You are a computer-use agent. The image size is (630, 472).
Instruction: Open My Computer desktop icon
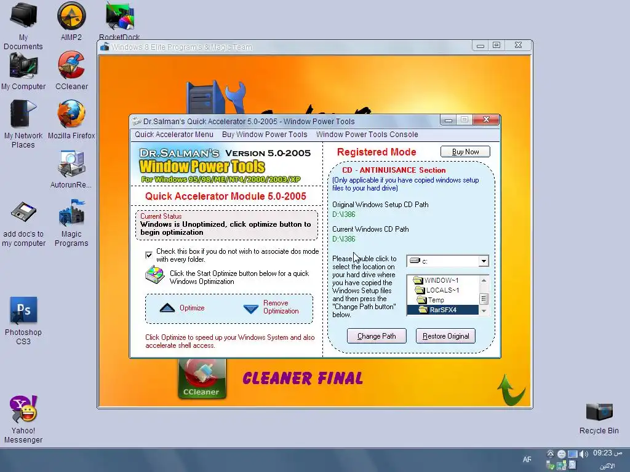coord(23,71)
